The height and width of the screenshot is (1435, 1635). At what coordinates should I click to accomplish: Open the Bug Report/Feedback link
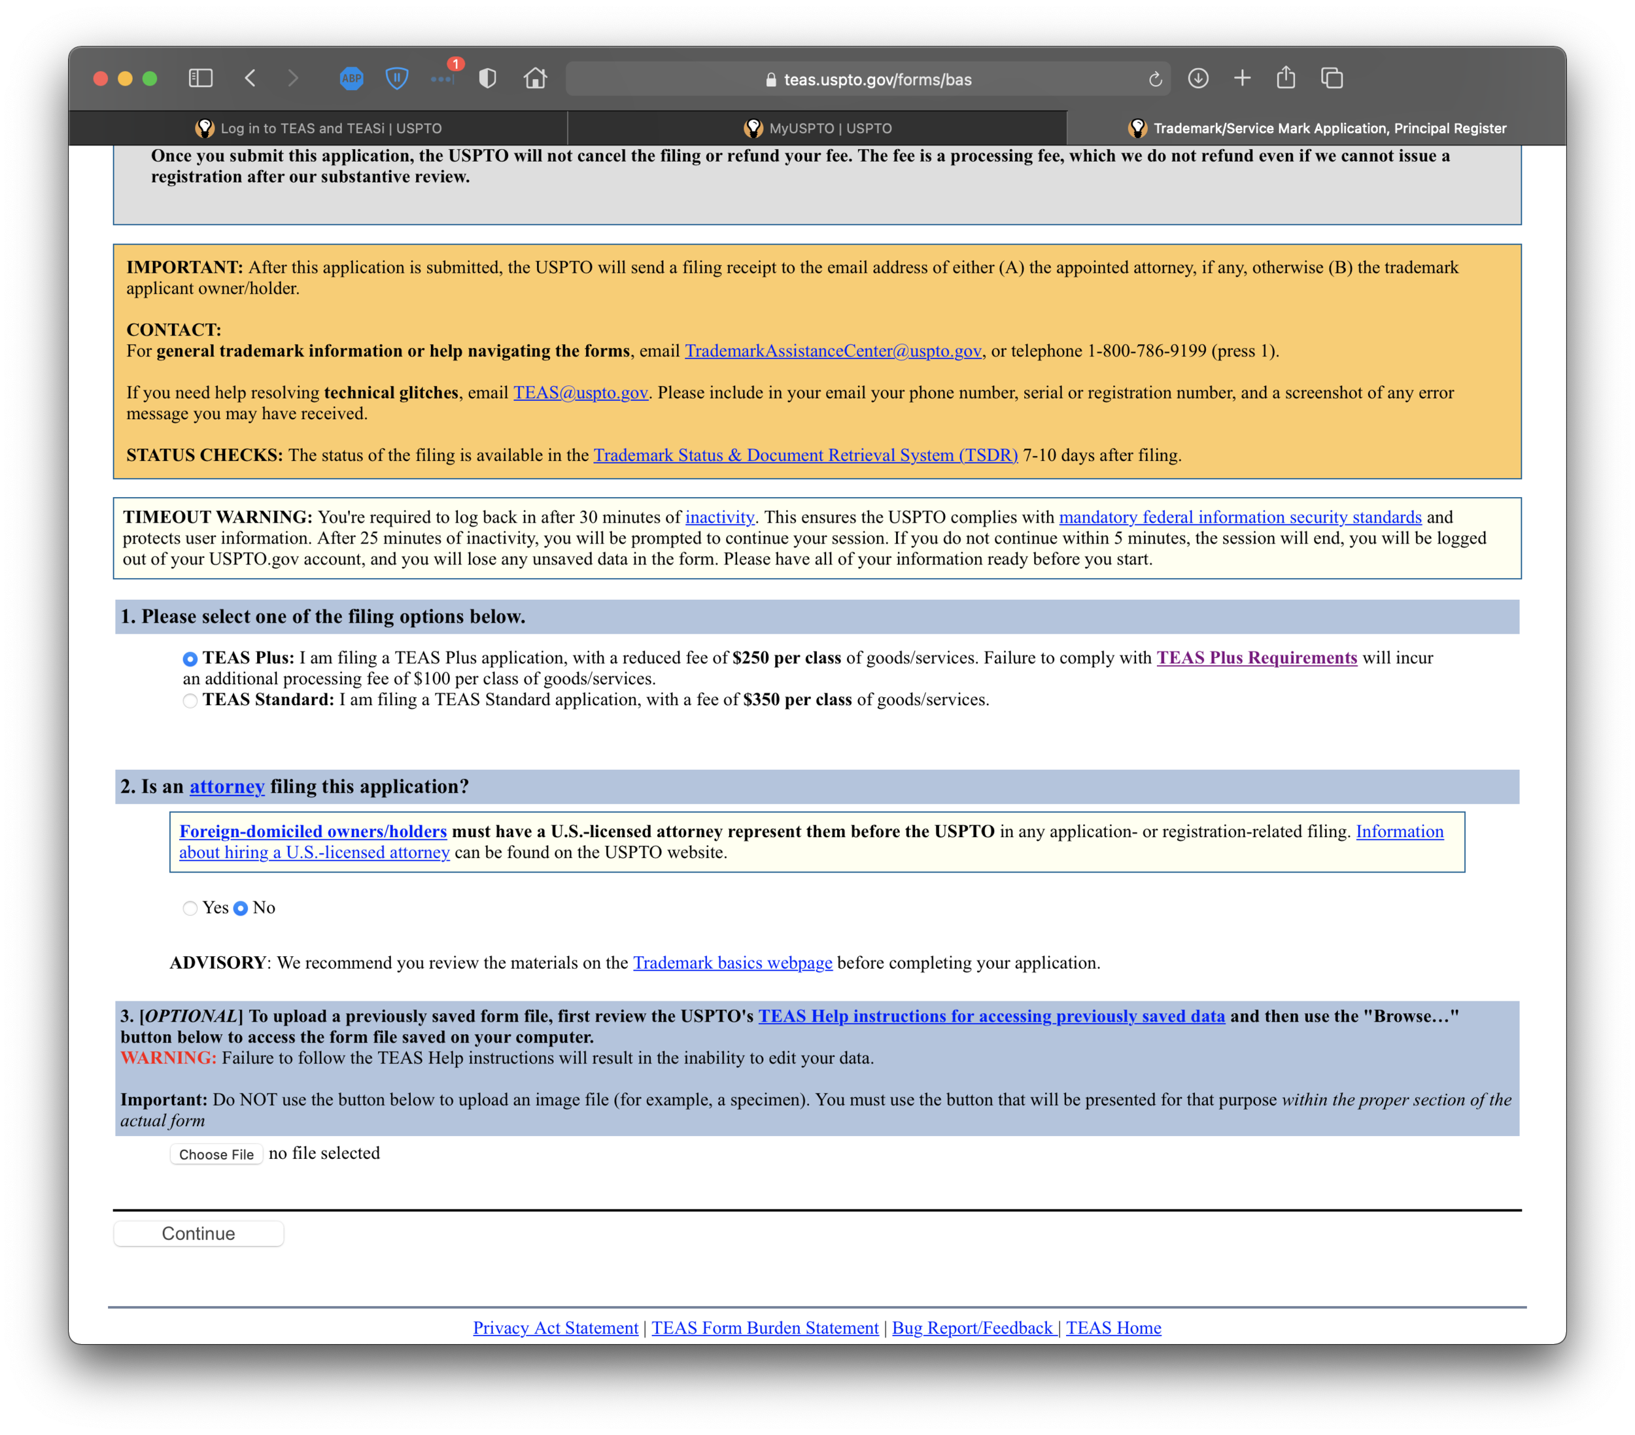[975, 1328]
